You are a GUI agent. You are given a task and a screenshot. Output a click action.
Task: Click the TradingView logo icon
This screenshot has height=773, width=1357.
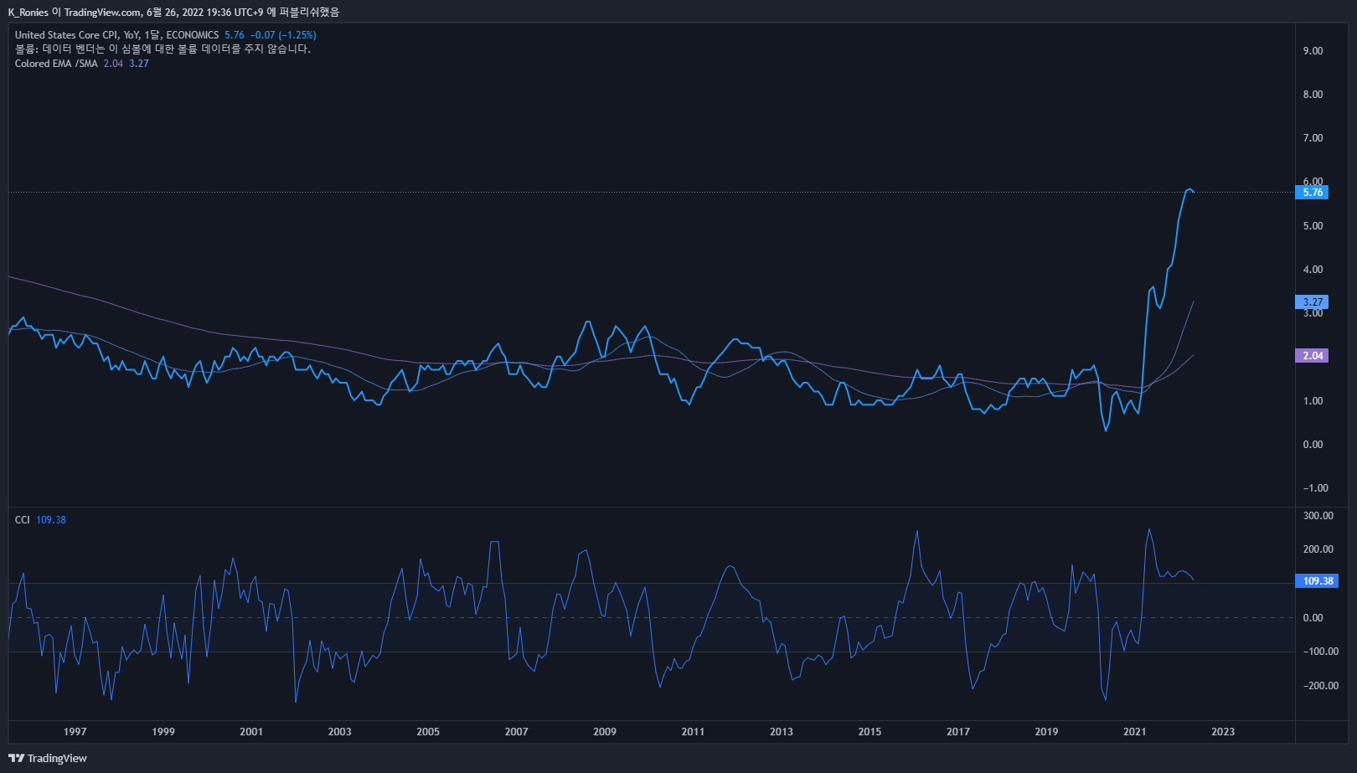(x=16, y=758)
